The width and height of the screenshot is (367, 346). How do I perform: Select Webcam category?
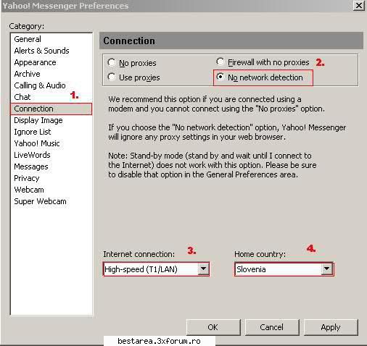51,190
